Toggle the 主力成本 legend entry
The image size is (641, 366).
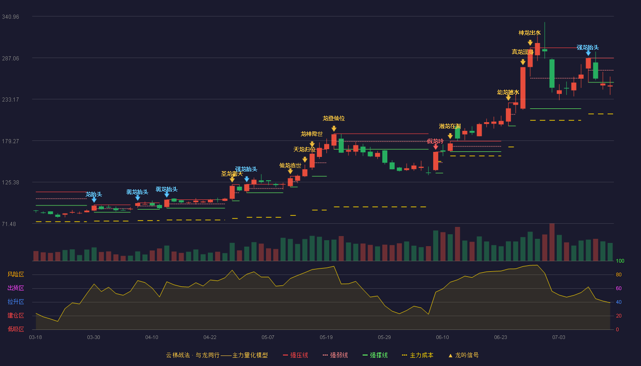(418, 355)
